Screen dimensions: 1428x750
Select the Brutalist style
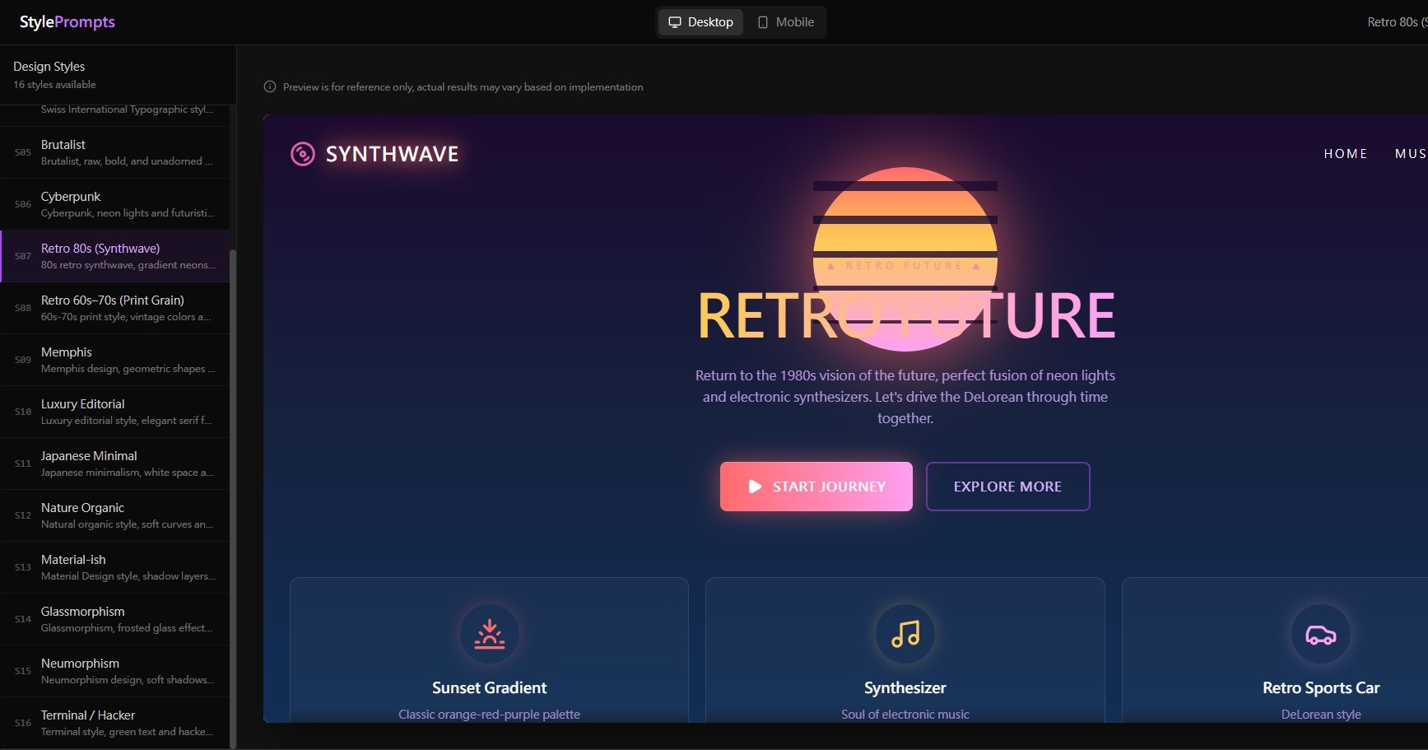(115, 152)
